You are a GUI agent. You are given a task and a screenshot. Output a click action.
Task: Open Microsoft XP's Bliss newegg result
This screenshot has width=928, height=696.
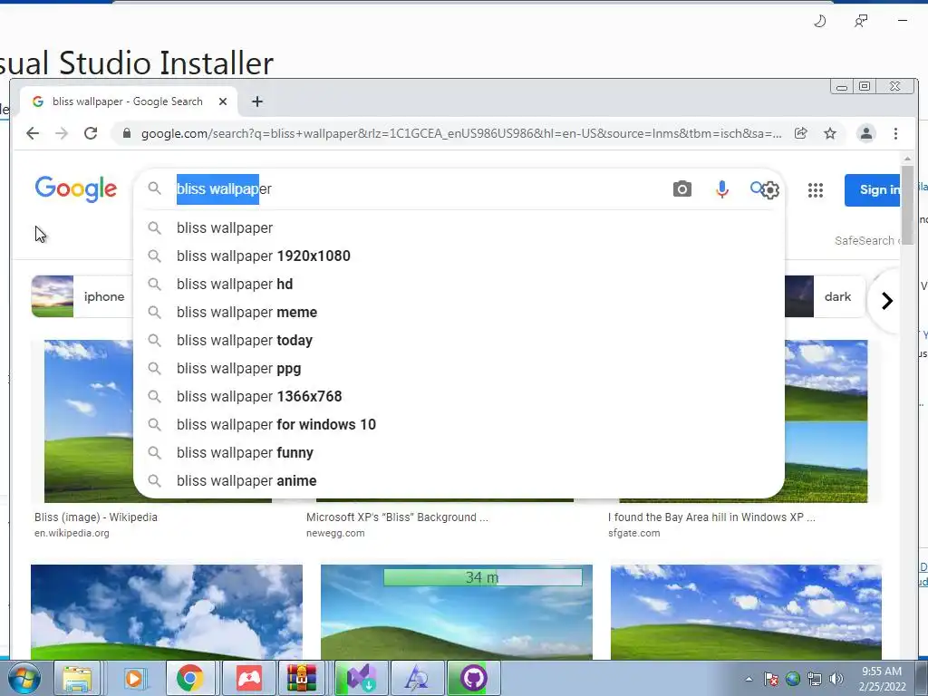[397, 517]
